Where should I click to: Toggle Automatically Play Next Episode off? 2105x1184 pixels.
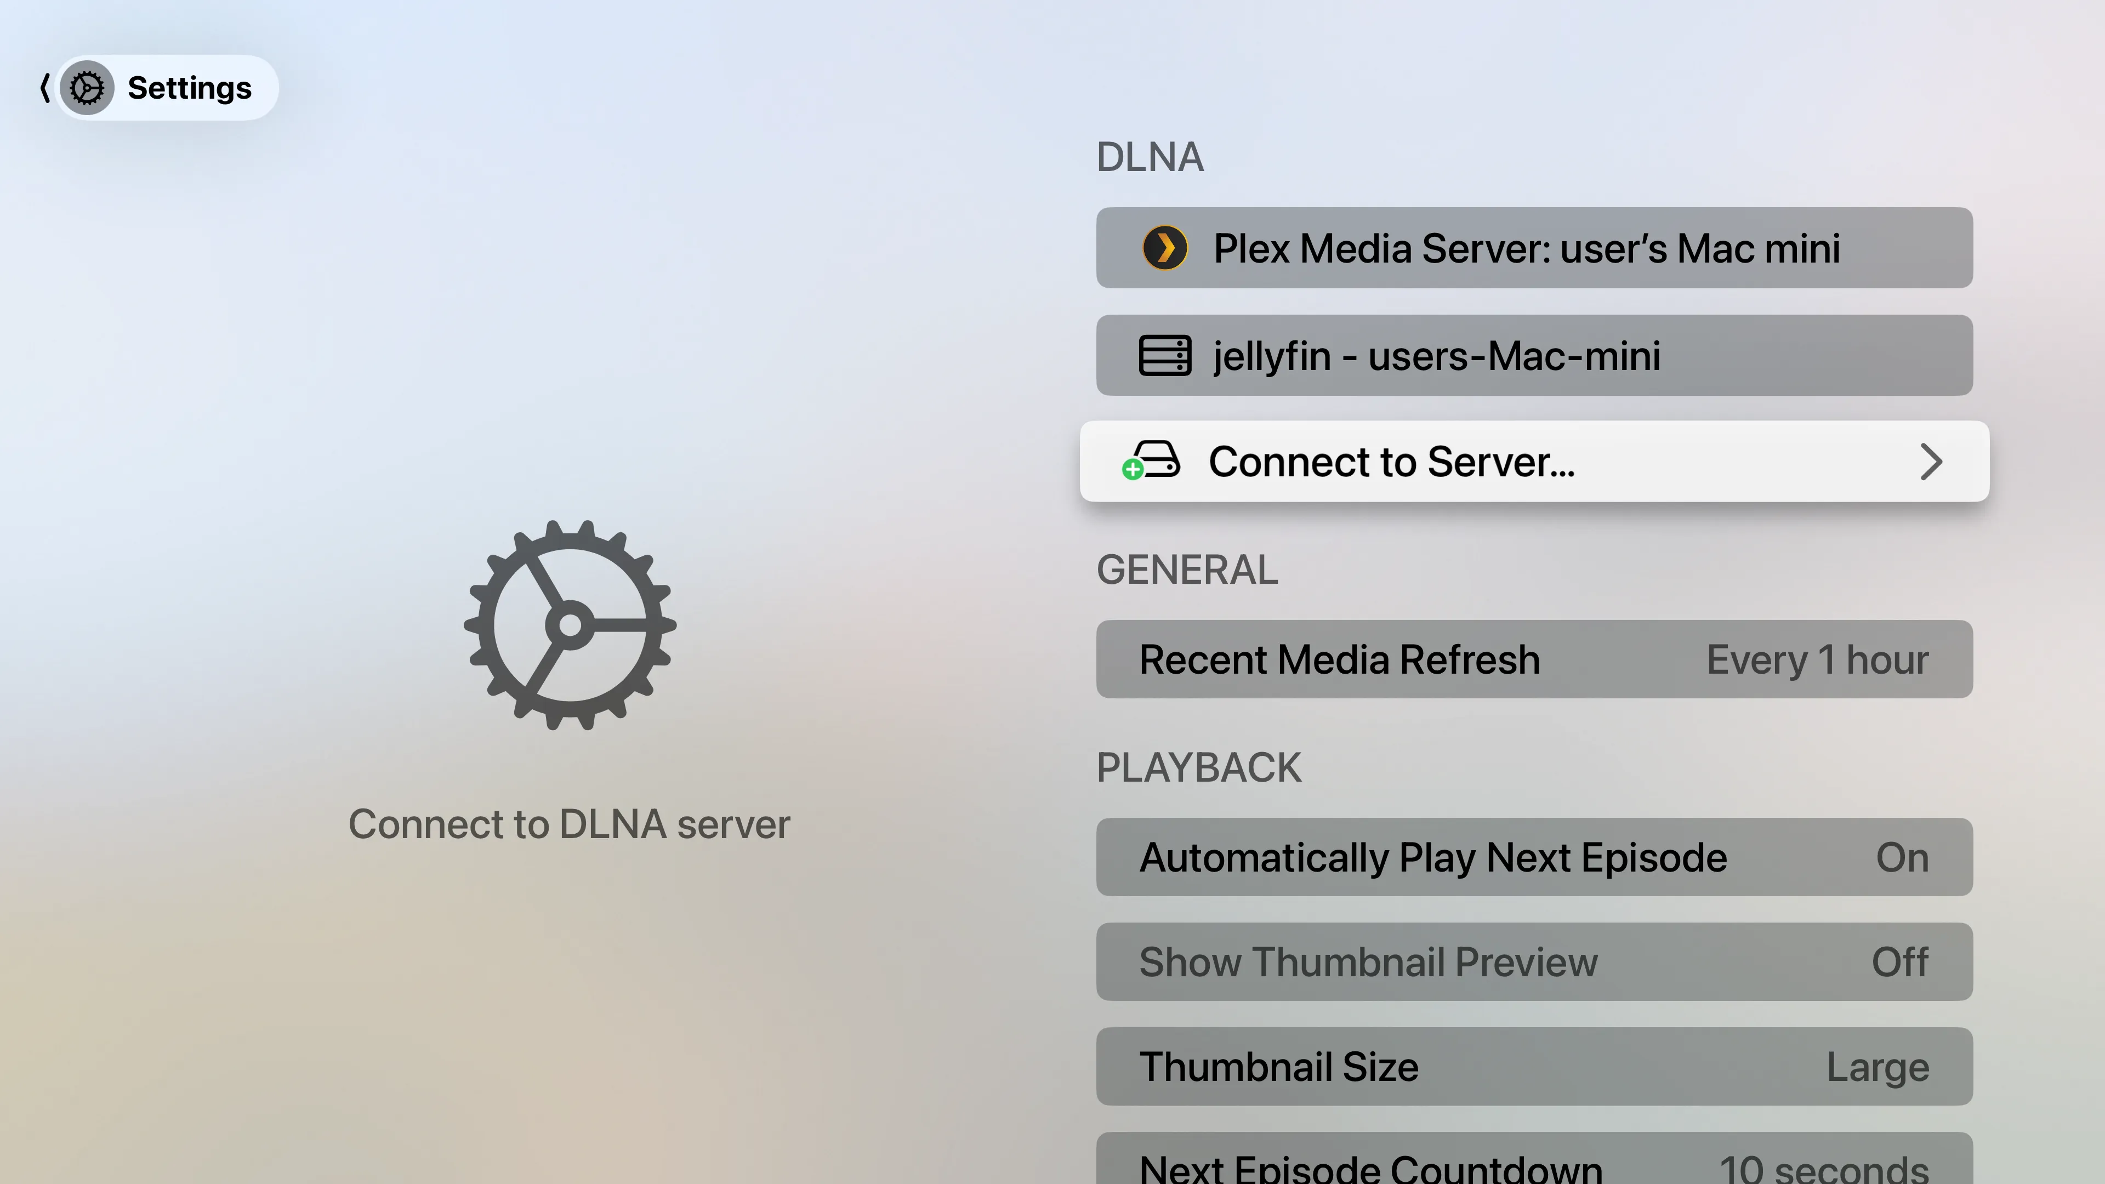[x=1534, y=857]
